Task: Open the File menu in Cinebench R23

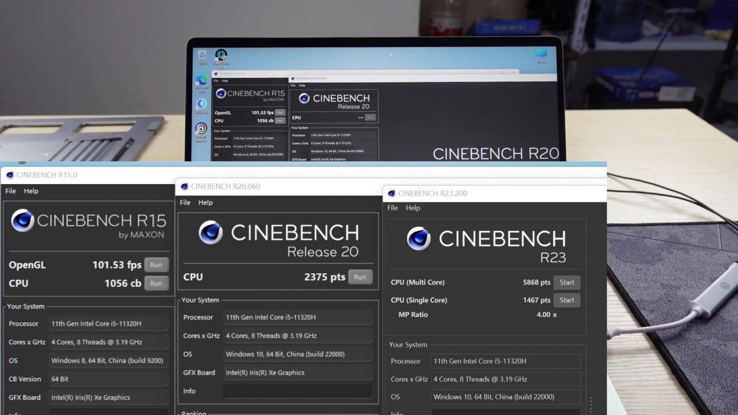Action: pos(392,208)
